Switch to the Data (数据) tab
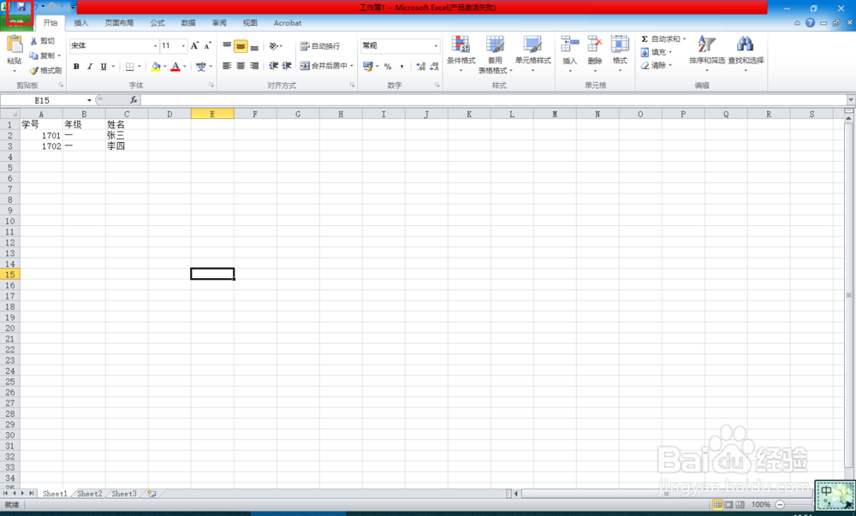 188,23
